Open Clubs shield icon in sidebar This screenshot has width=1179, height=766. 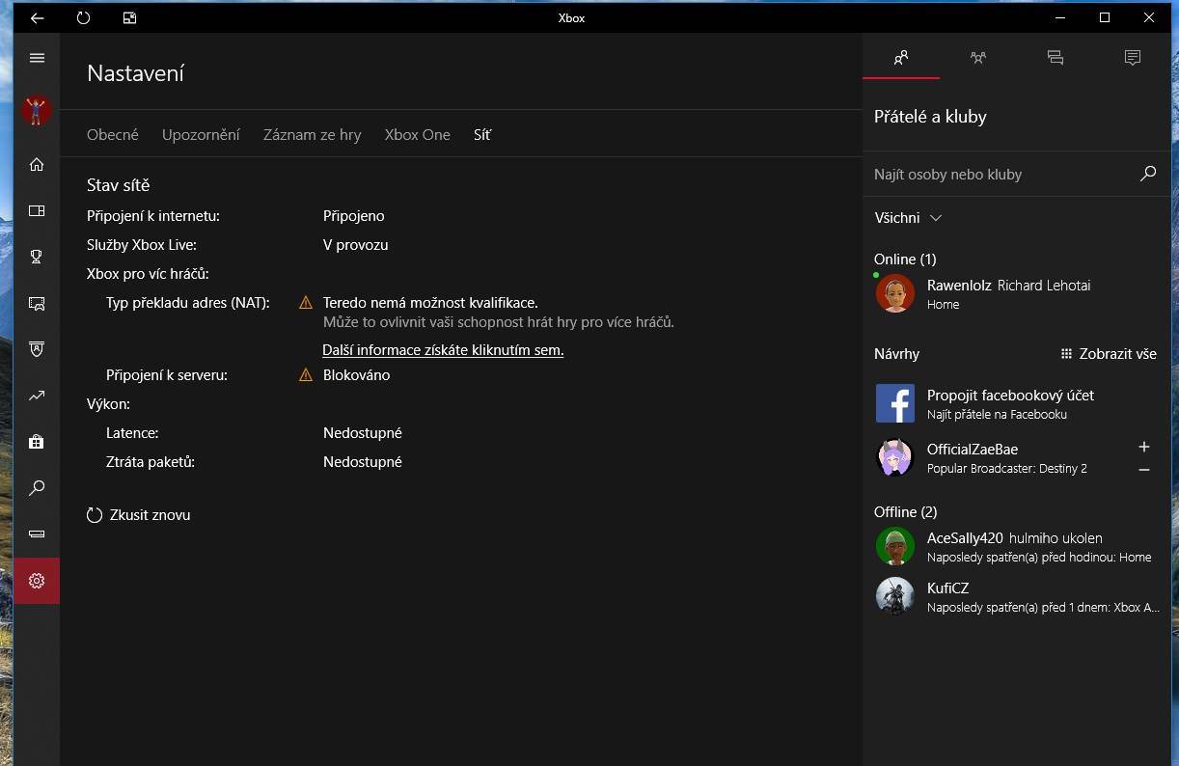pyautogui.click(x=37, y=349)
